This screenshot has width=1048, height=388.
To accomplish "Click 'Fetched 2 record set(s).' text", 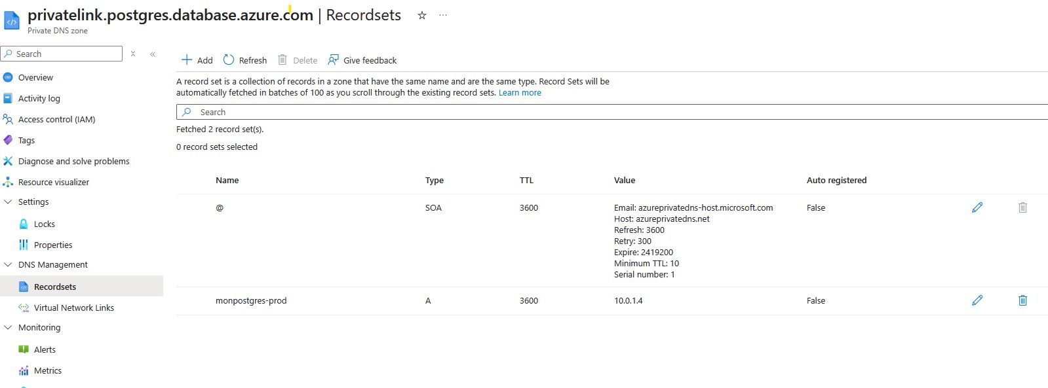I will 220,129.
